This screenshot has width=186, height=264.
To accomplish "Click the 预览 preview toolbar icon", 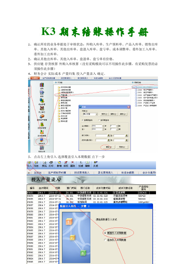I will point(44,164).
